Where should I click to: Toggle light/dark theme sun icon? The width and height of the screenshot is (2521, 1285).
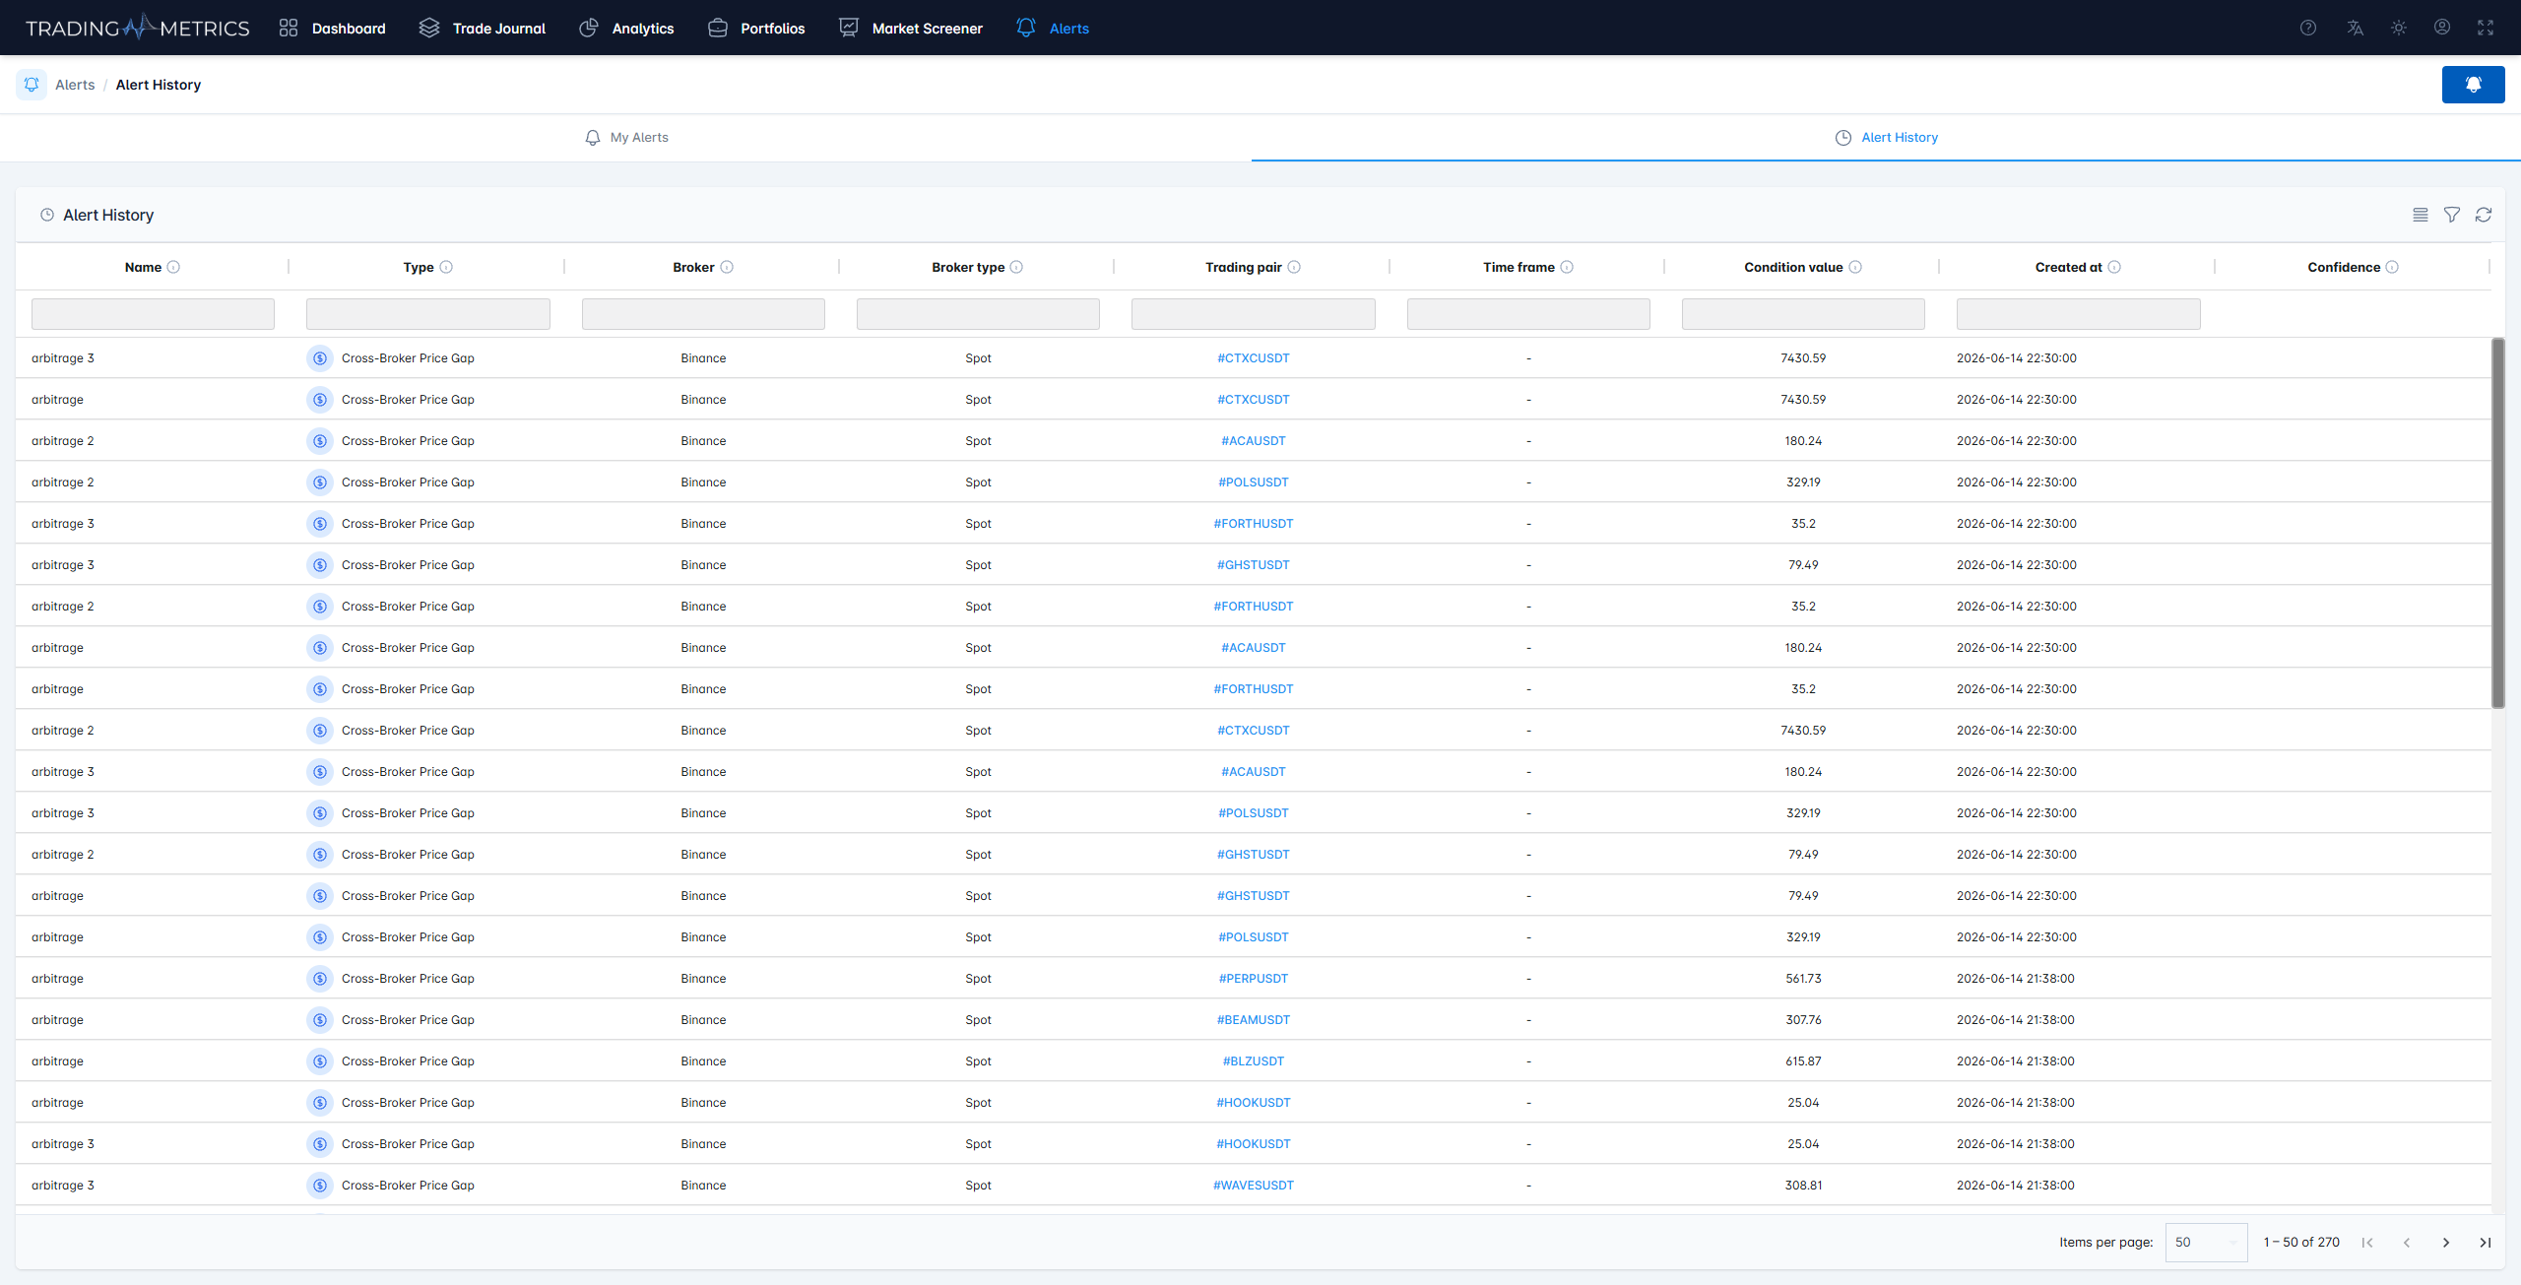[2399, 28]
